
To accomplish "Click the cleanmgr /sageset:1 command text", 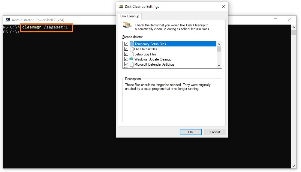I will click(45, 27).
